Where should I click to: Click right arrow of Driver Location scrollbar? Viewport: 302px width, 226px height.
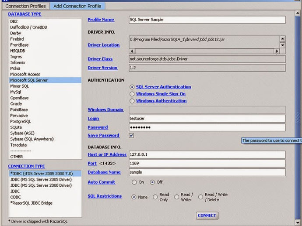click(x=277, y=51)
